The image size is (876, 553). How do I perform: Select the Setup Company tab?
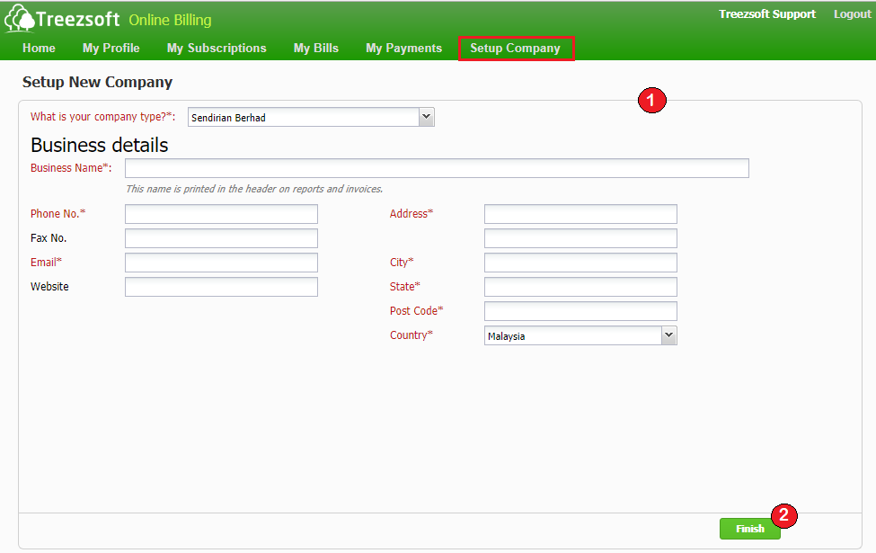coord(515,49)
